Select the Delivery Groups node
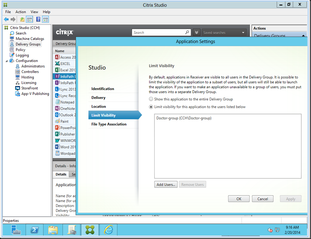 point(28,44)
